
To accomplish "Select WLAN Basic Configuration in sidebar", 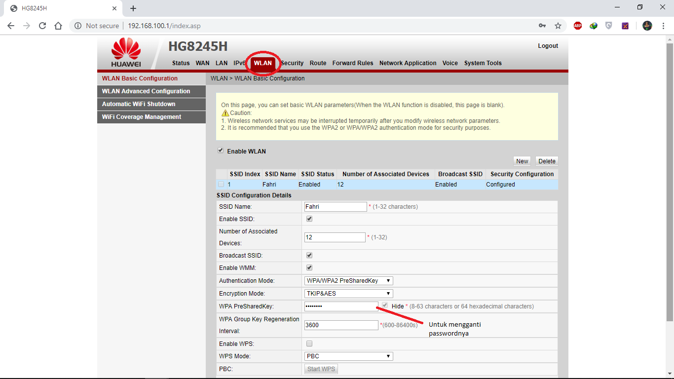I will (151, 78).
